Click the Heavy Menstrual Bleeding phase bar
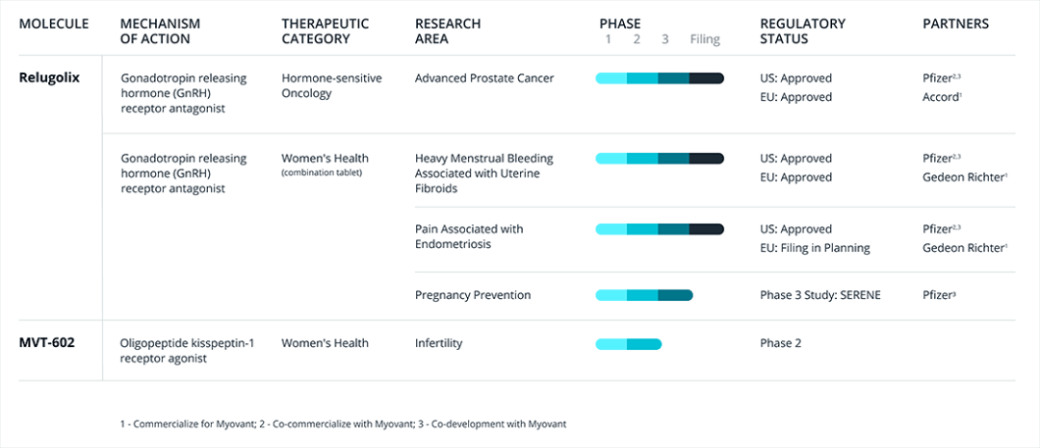The image size is (1040, 448). 660,158
